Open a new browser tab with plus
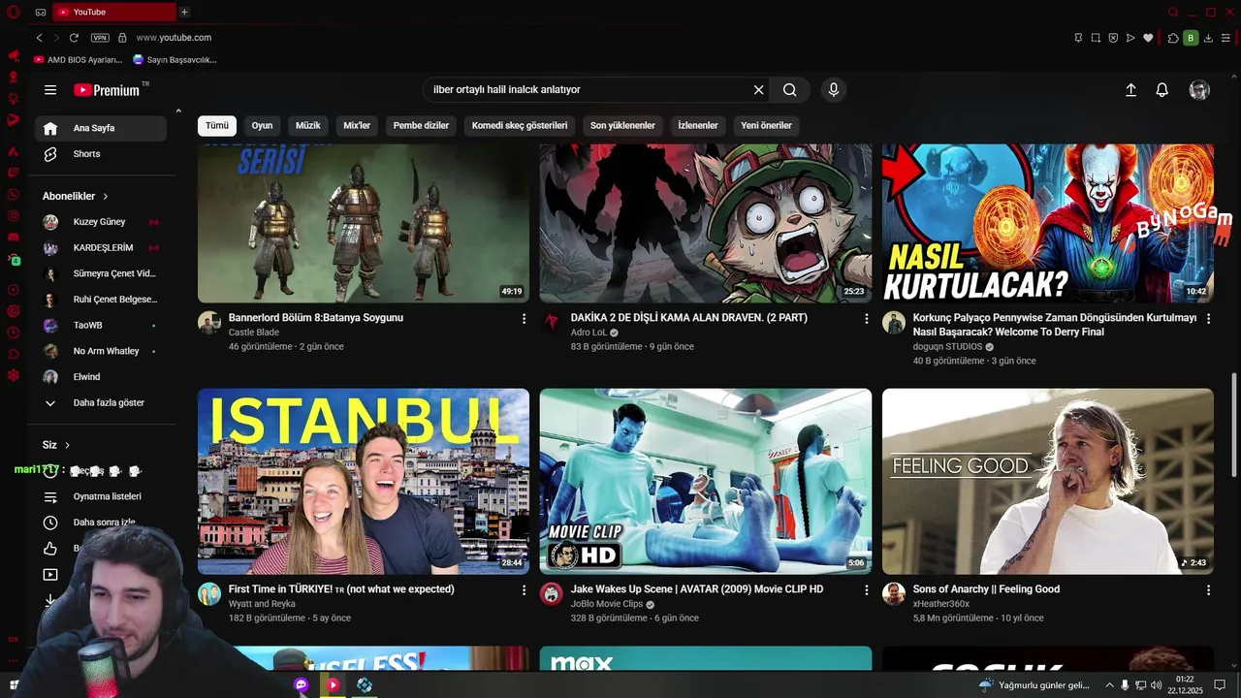Screen dimensions: 1241x698 tap(184, 12)
